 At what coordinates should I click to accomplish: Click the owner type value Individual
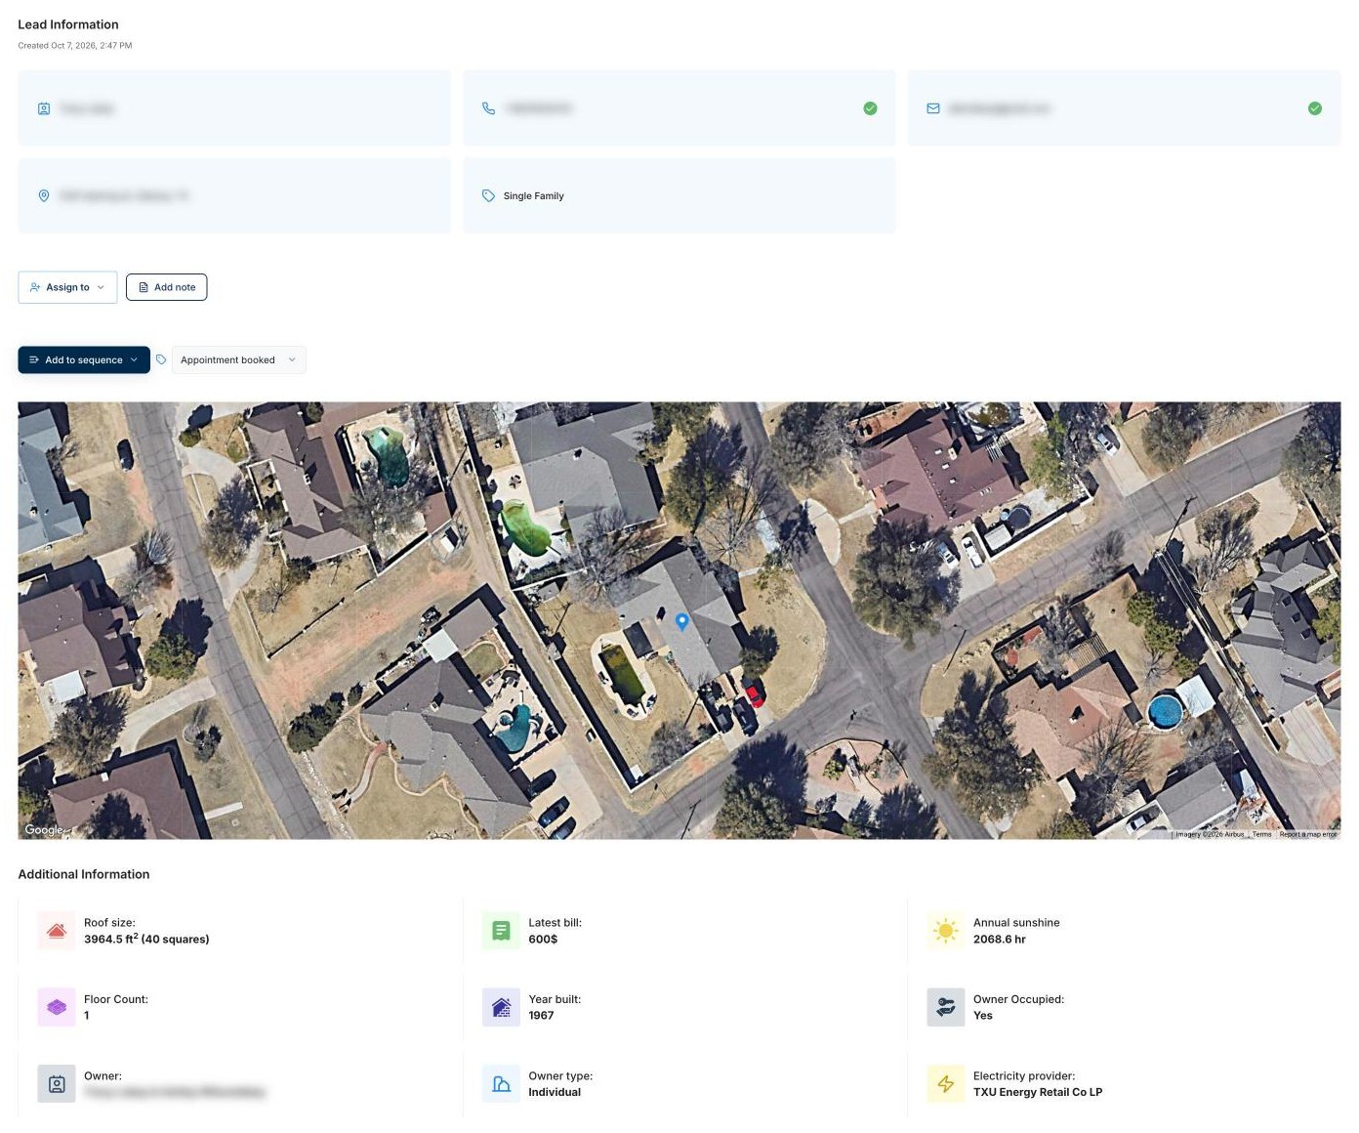[555, 1092]
